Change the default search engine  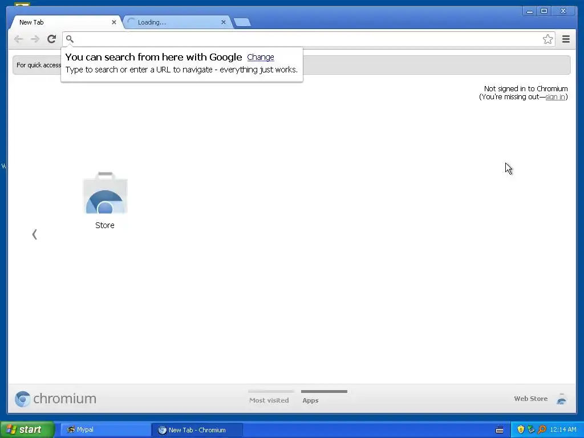click(x=260, y=57)
